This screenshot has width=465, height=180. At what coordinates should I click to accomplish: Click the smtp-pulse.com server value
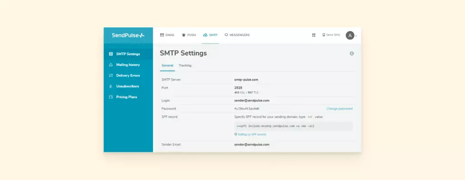pyautogui.click(x=246, y=80)
